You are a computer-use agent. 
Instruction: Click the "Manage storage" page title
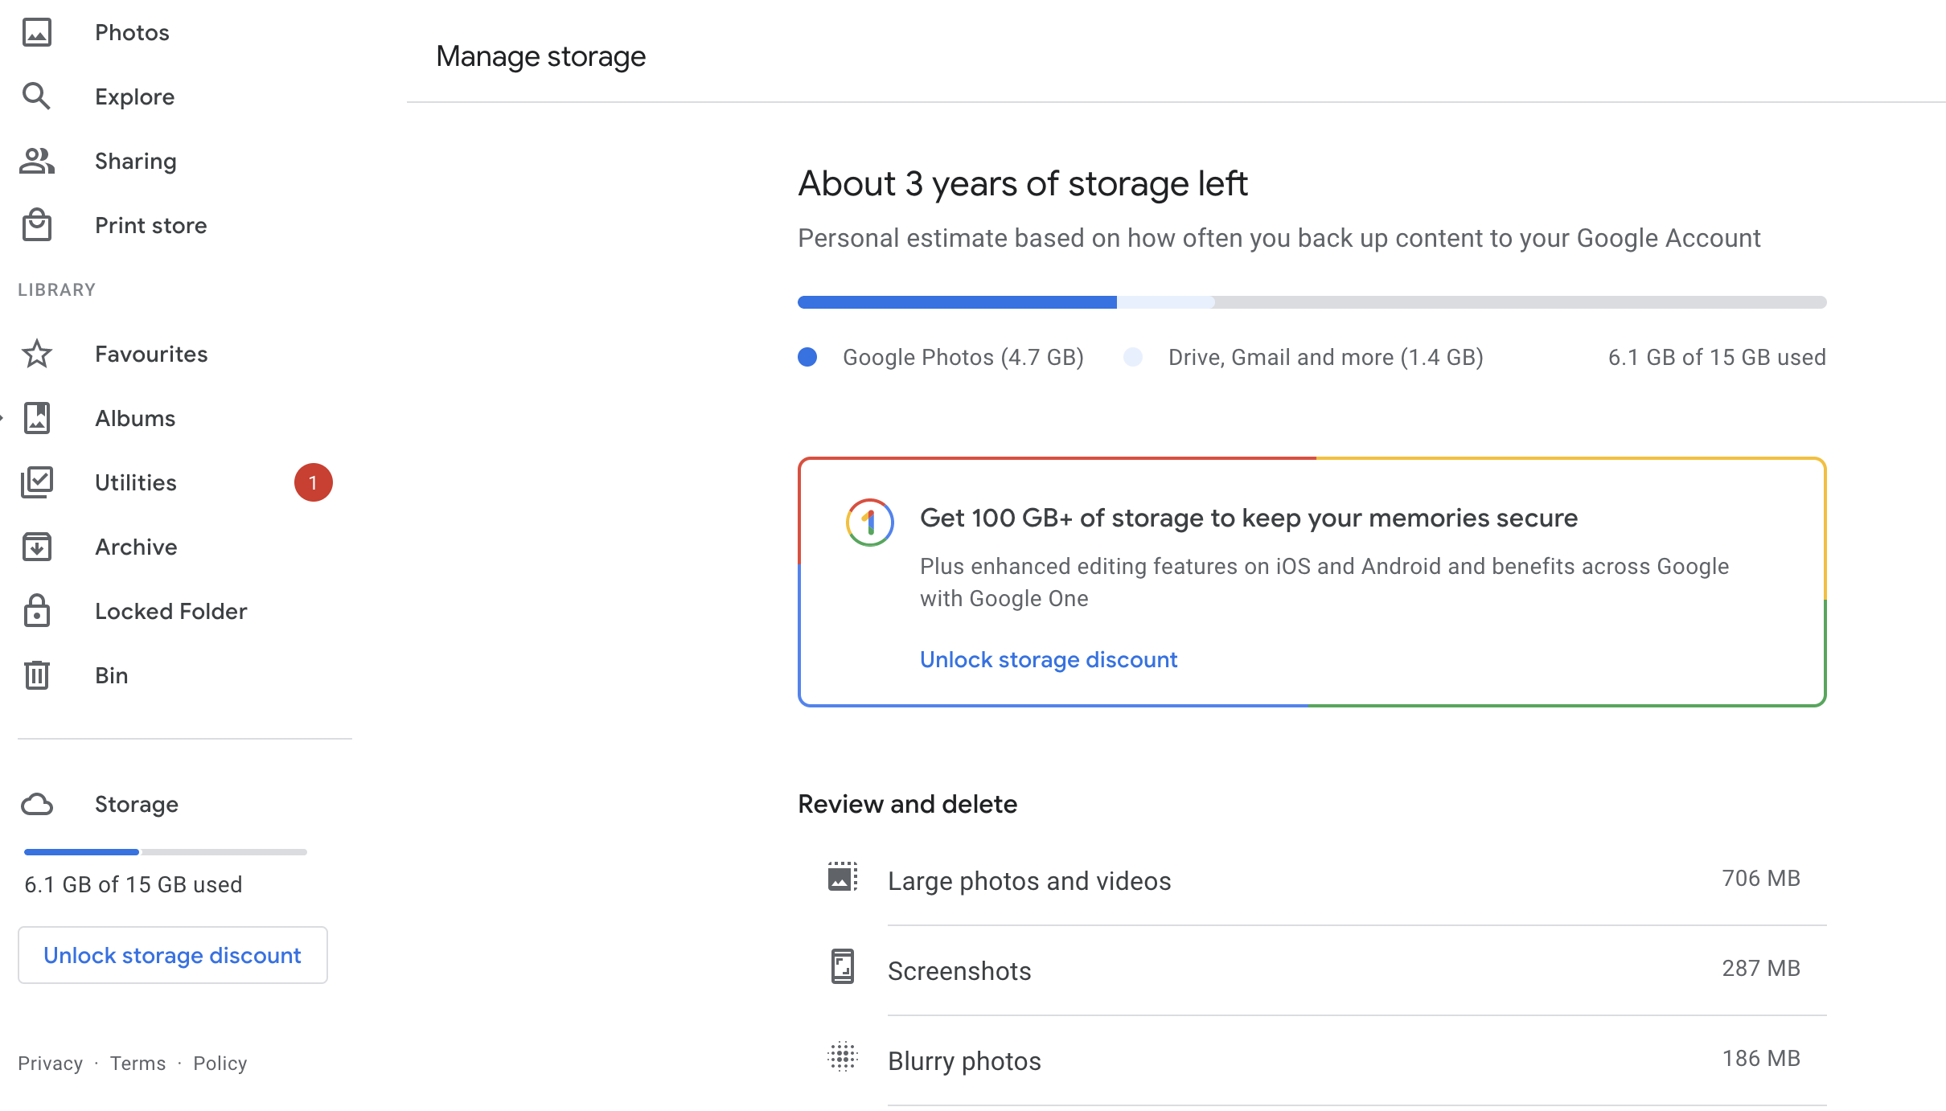coord(541,56)
